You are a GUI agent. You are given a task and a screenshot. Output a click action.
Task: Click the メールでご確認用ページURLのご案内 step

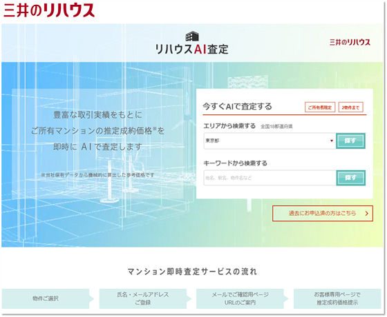pos(240,298)
